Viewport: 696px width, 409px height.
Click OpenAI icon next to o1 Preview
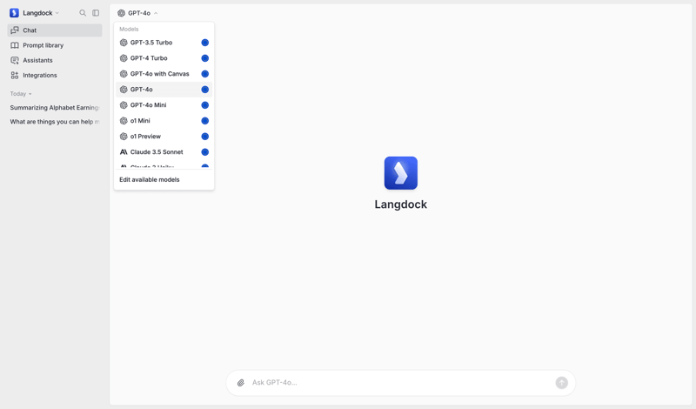click(x=124, y=137)
